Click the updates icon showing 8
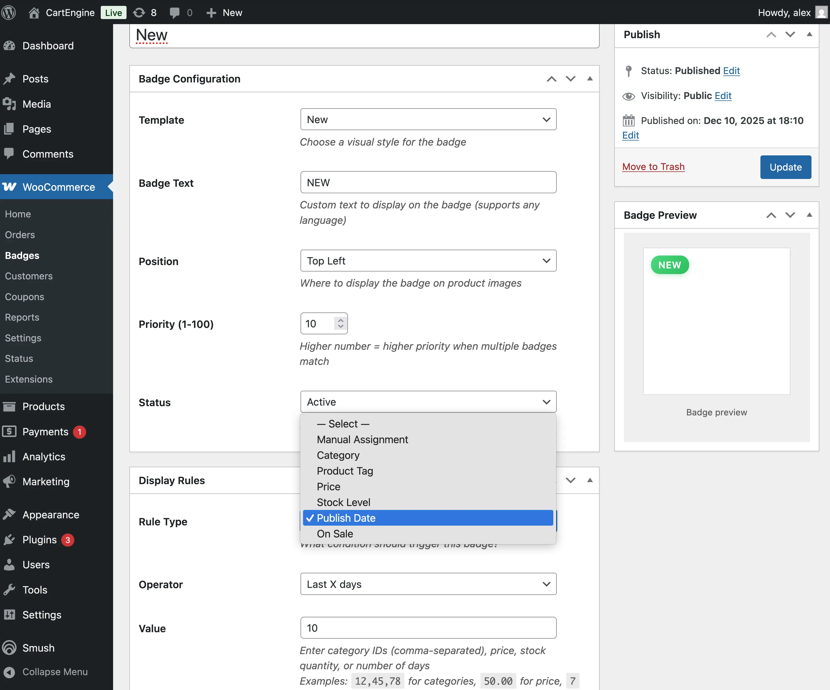 (139, 13)
